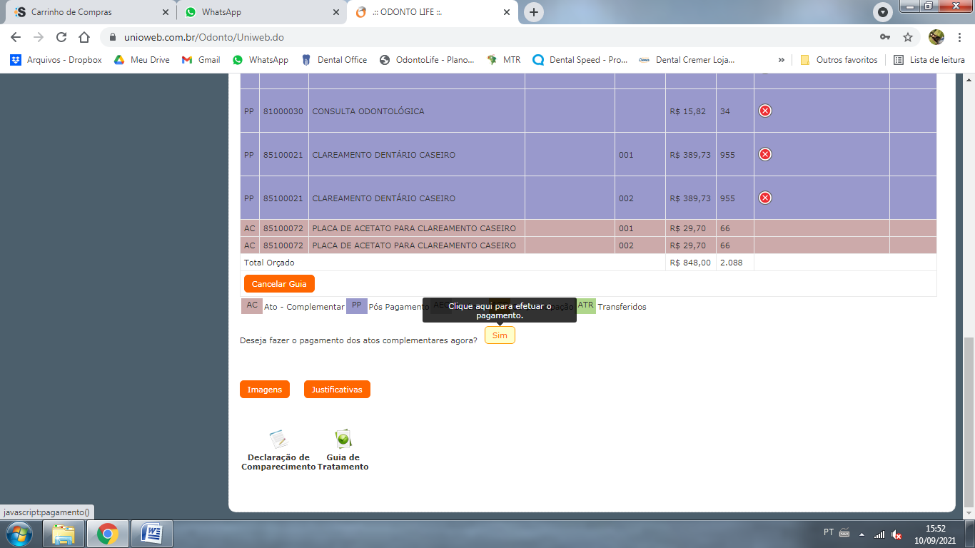Image resolution: width=975 pixels, height=548 pixels.
Task: Launch Microsoft Word from the taskbar
Action: (x=152, y=534)
